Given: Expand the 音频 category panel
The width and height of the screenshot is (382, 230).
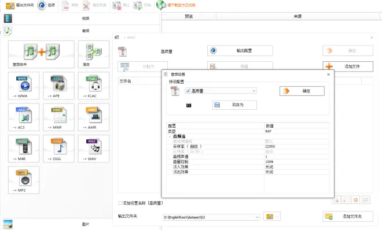Looking at the screenshot, I should [80, 31].
